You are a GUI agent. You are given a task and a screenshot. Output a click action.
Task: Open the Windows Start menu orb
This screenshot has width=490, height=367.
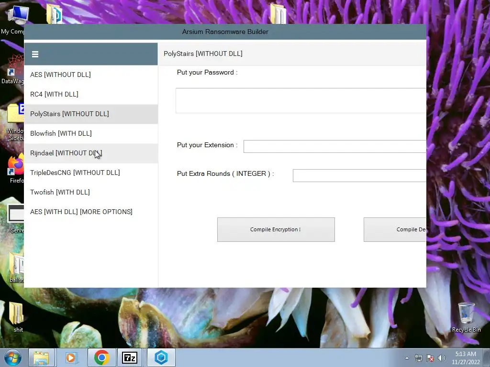click(13, 357)
